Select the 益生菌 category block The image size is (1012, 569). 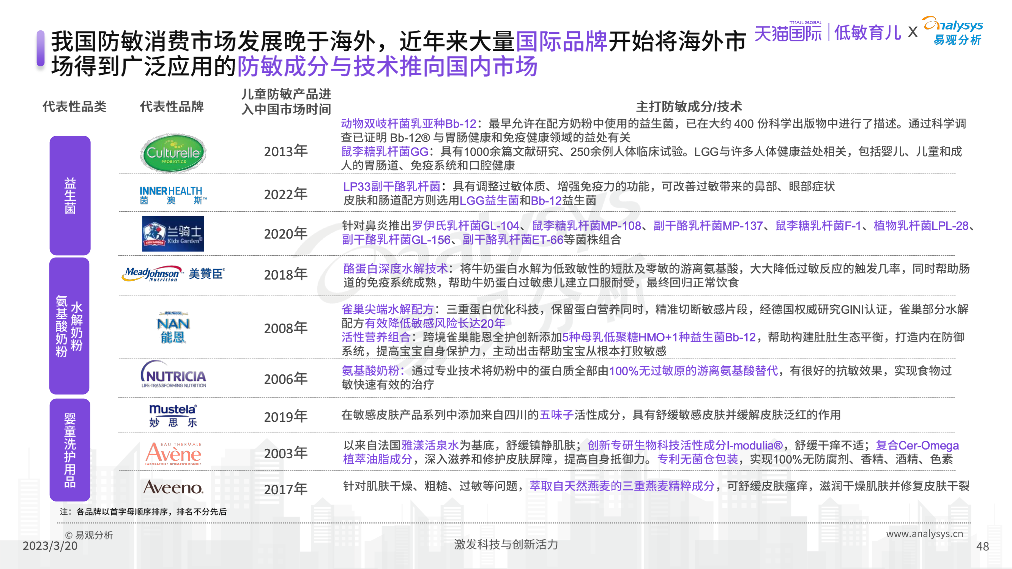click(x=70, y=195)
